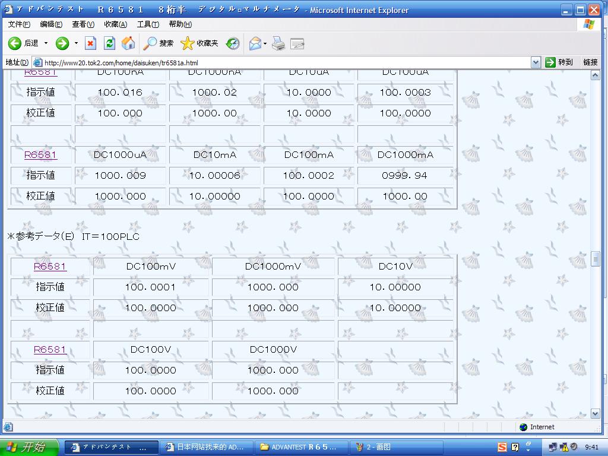608x456 pixels.
Task: Open R6581 link beside DC100mV
Action: [x=50, y=267]
